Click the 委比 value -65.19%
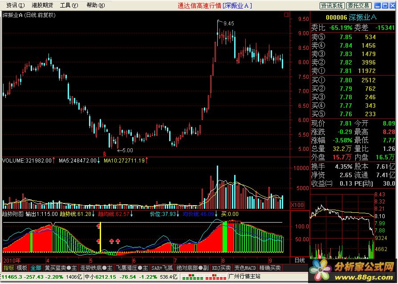This screenshot has width=398, height=284. click(341, 28)
